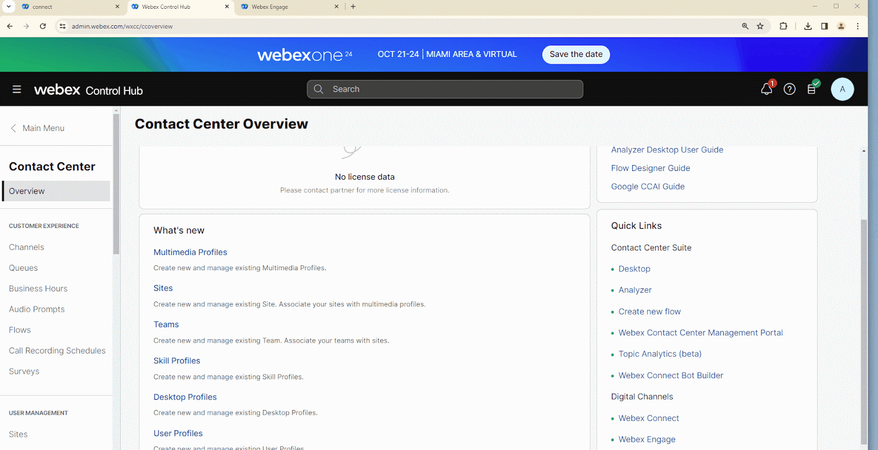Bookmark this page with the star

tap(760, 26)
